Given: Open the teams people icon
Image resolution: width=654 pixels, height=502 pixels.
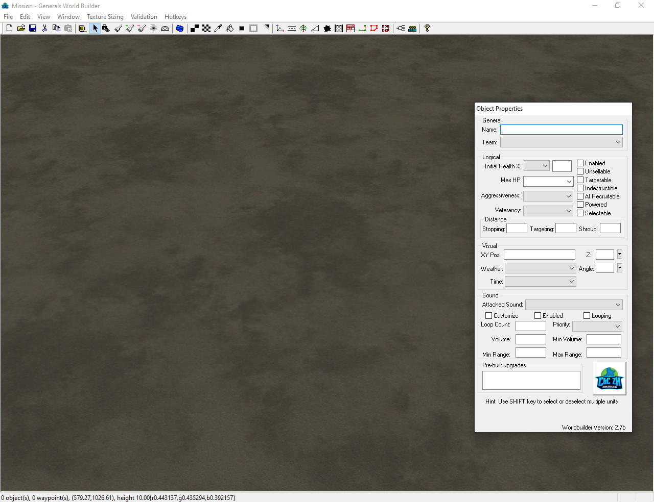Looking at the screenshot, I should click(x=412, y=29).
